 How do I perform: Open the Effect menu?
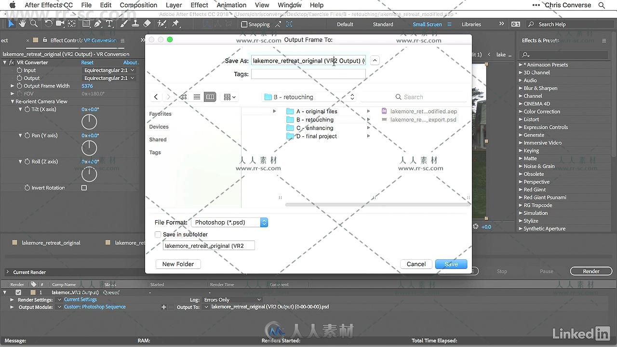(199, 5)
